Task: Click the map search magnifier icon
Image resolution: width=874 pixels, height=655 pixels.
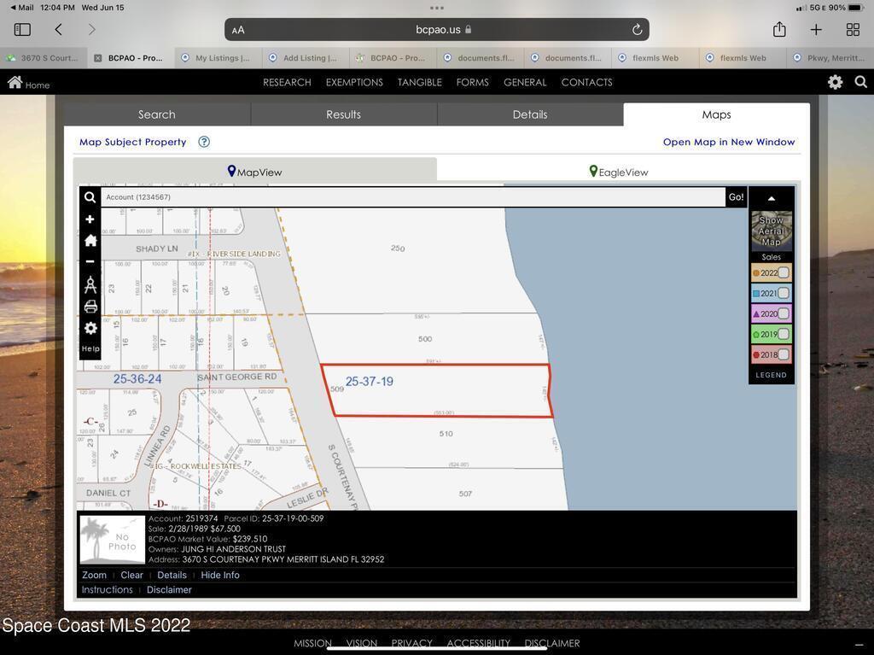Action: (x=90, y=197)
